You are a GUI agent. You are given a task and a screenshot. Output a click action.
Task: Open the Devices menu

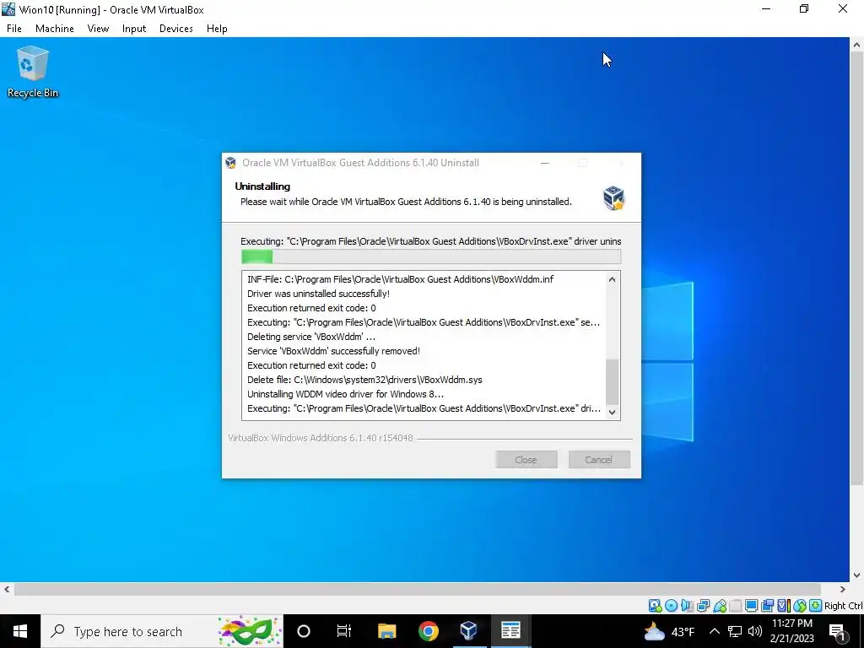click(x=175, y=29)
